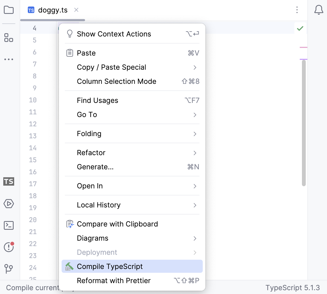This screenshot has height=294, width=327.
Task: Expand the Folding submenu
Action: pos(89,133)
